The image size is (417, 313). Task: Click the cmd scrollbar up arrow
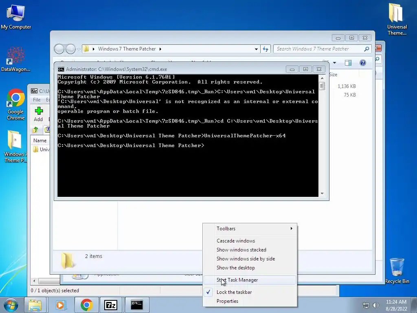322,78
